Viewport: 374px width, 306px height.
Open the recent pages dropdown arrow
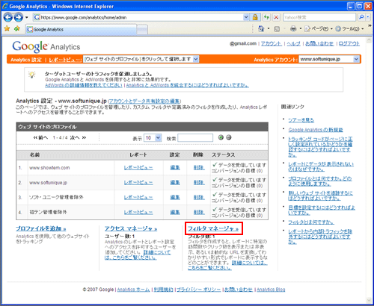pyautogui.click(x=26, y=17)
